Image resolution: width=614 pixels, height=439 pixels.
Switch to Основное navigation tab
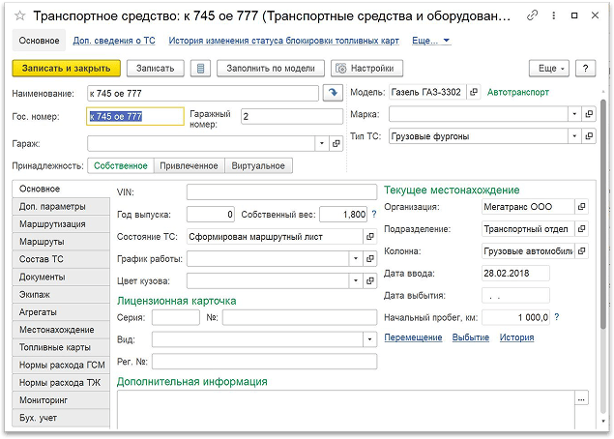coord(39,41)
